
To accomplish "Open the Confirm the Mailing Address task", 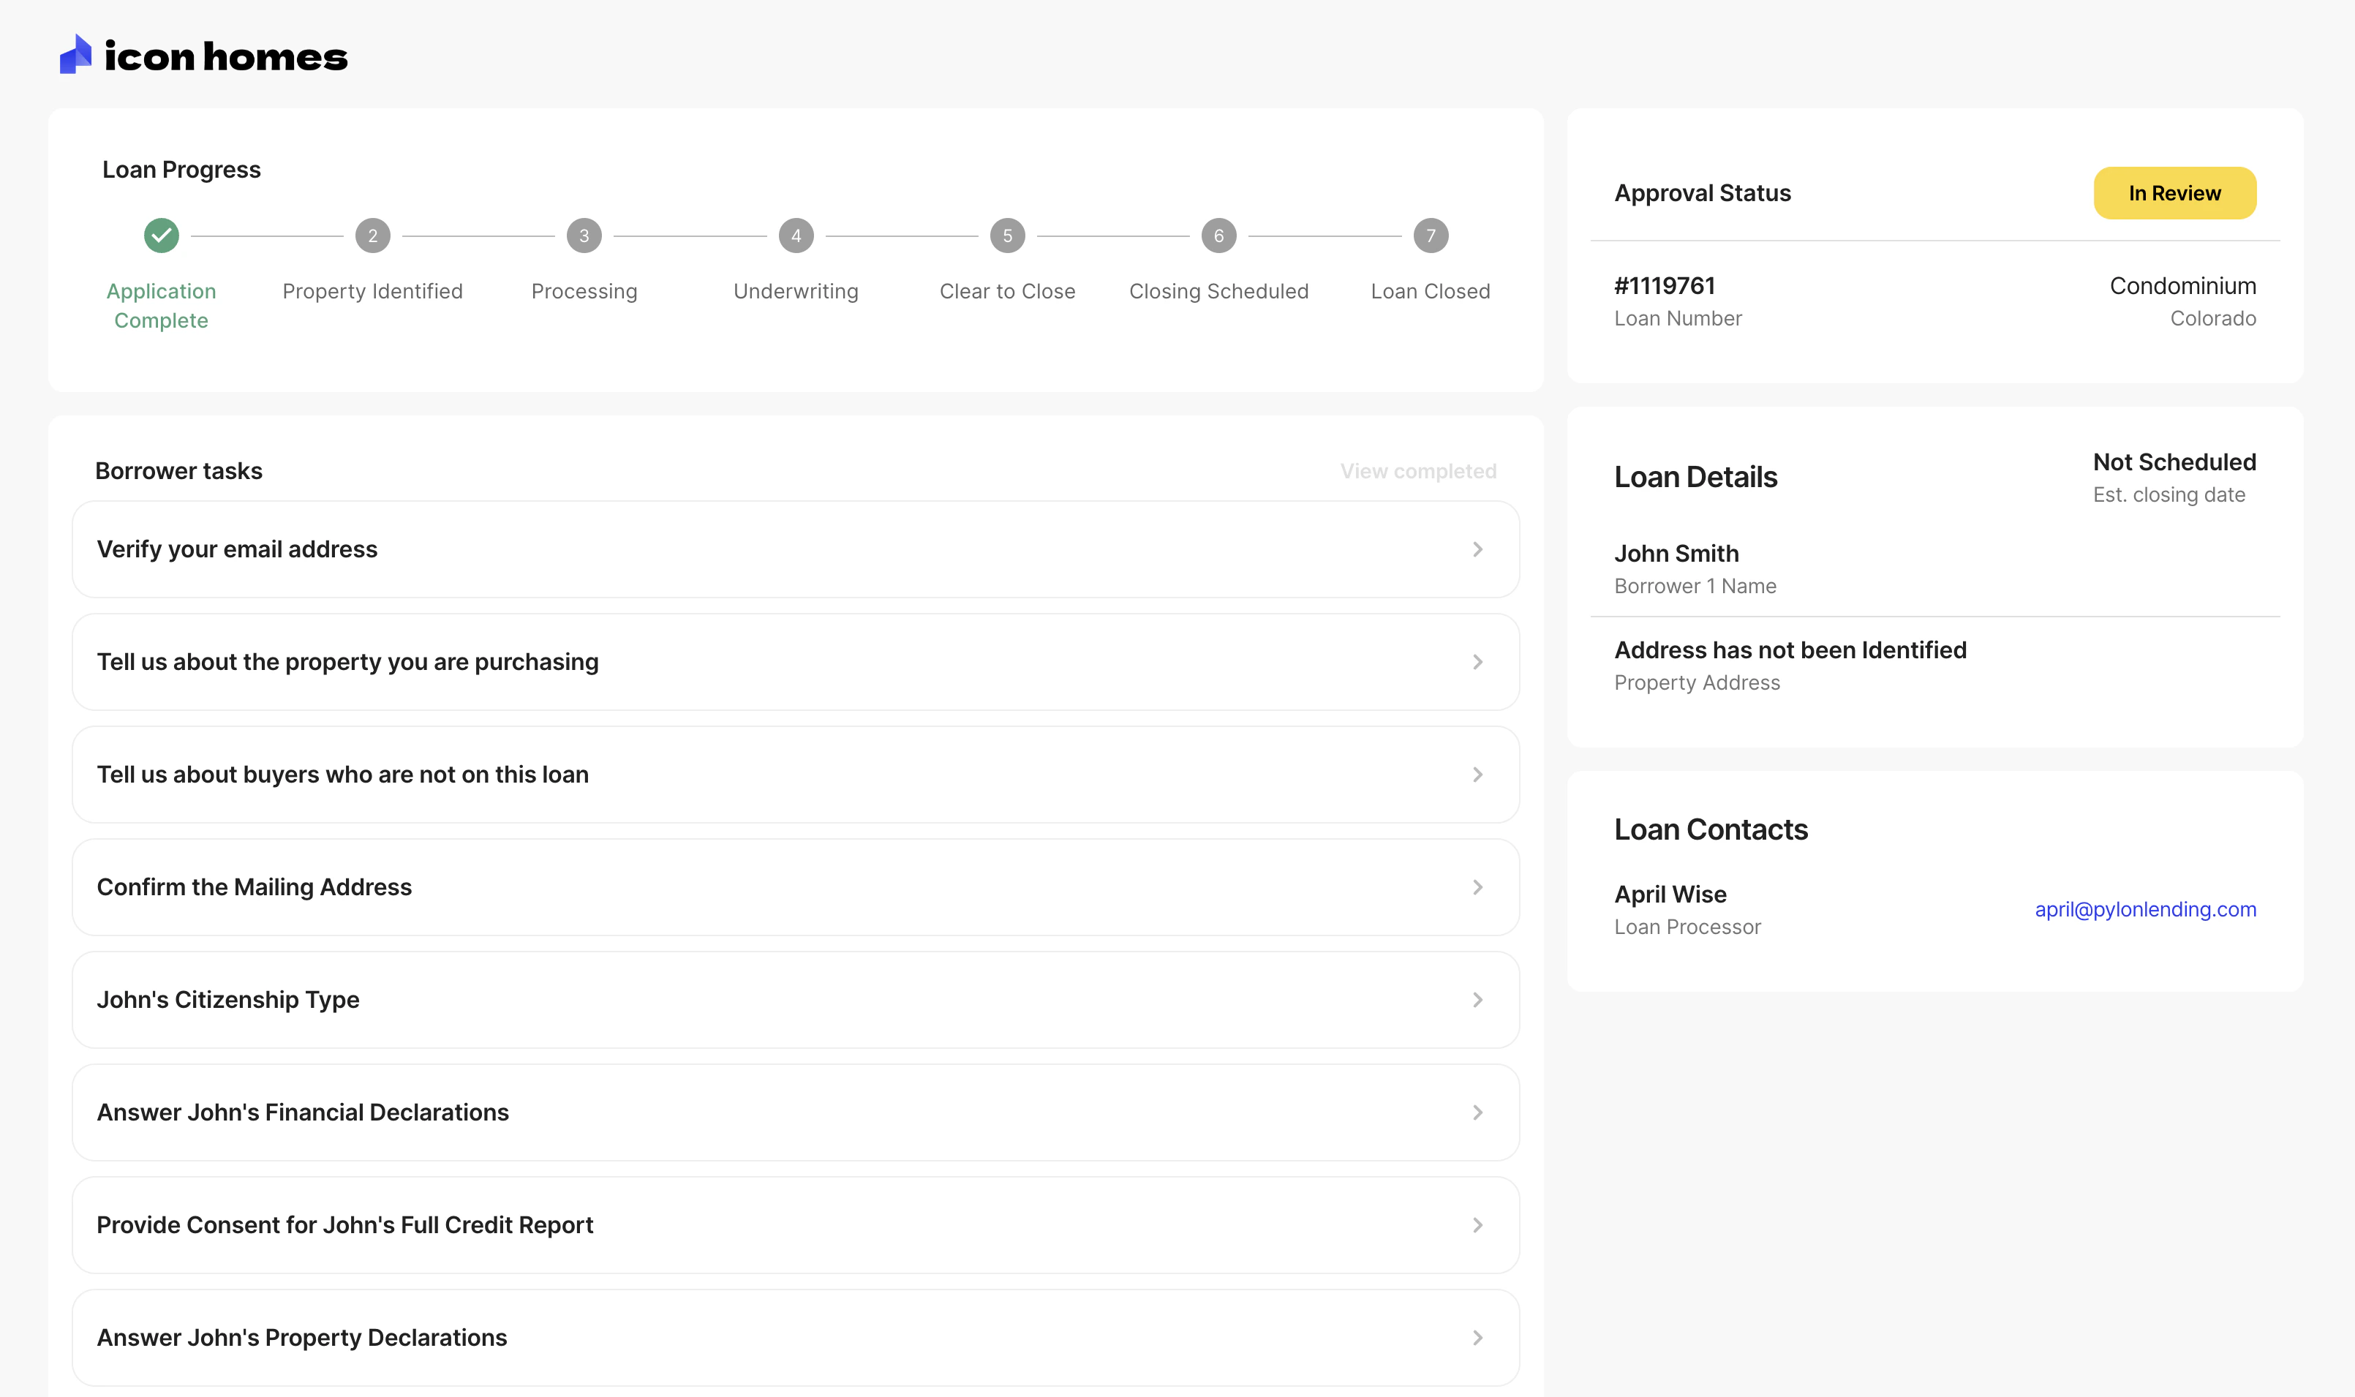I will (1477, 886).
